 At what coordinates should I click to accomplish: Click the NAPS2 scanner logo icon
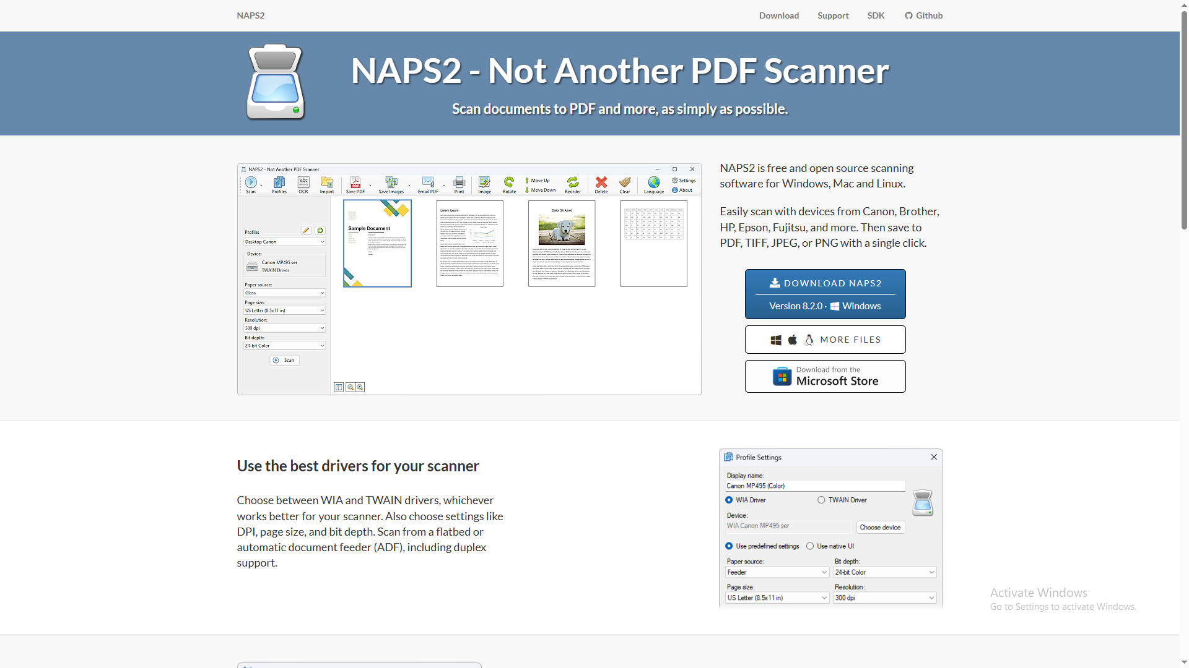276,82
